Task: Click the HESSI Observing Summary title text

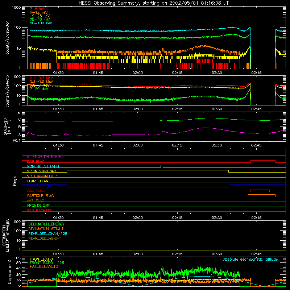Action: coord(153,3)
